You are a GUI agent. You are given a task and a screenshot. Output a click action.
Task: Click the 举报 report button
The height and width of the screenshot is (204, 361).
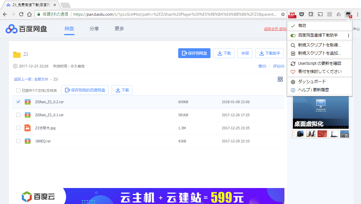[x=245, y=53]
